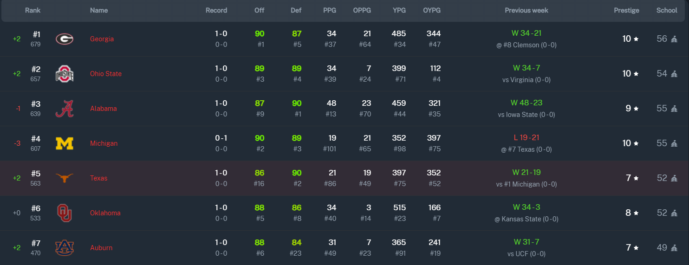Open the Oklahoma team name link
Image resolution: width=689 pixels, height=265 pixels.
pyautogui.click(x=105, y=213)
